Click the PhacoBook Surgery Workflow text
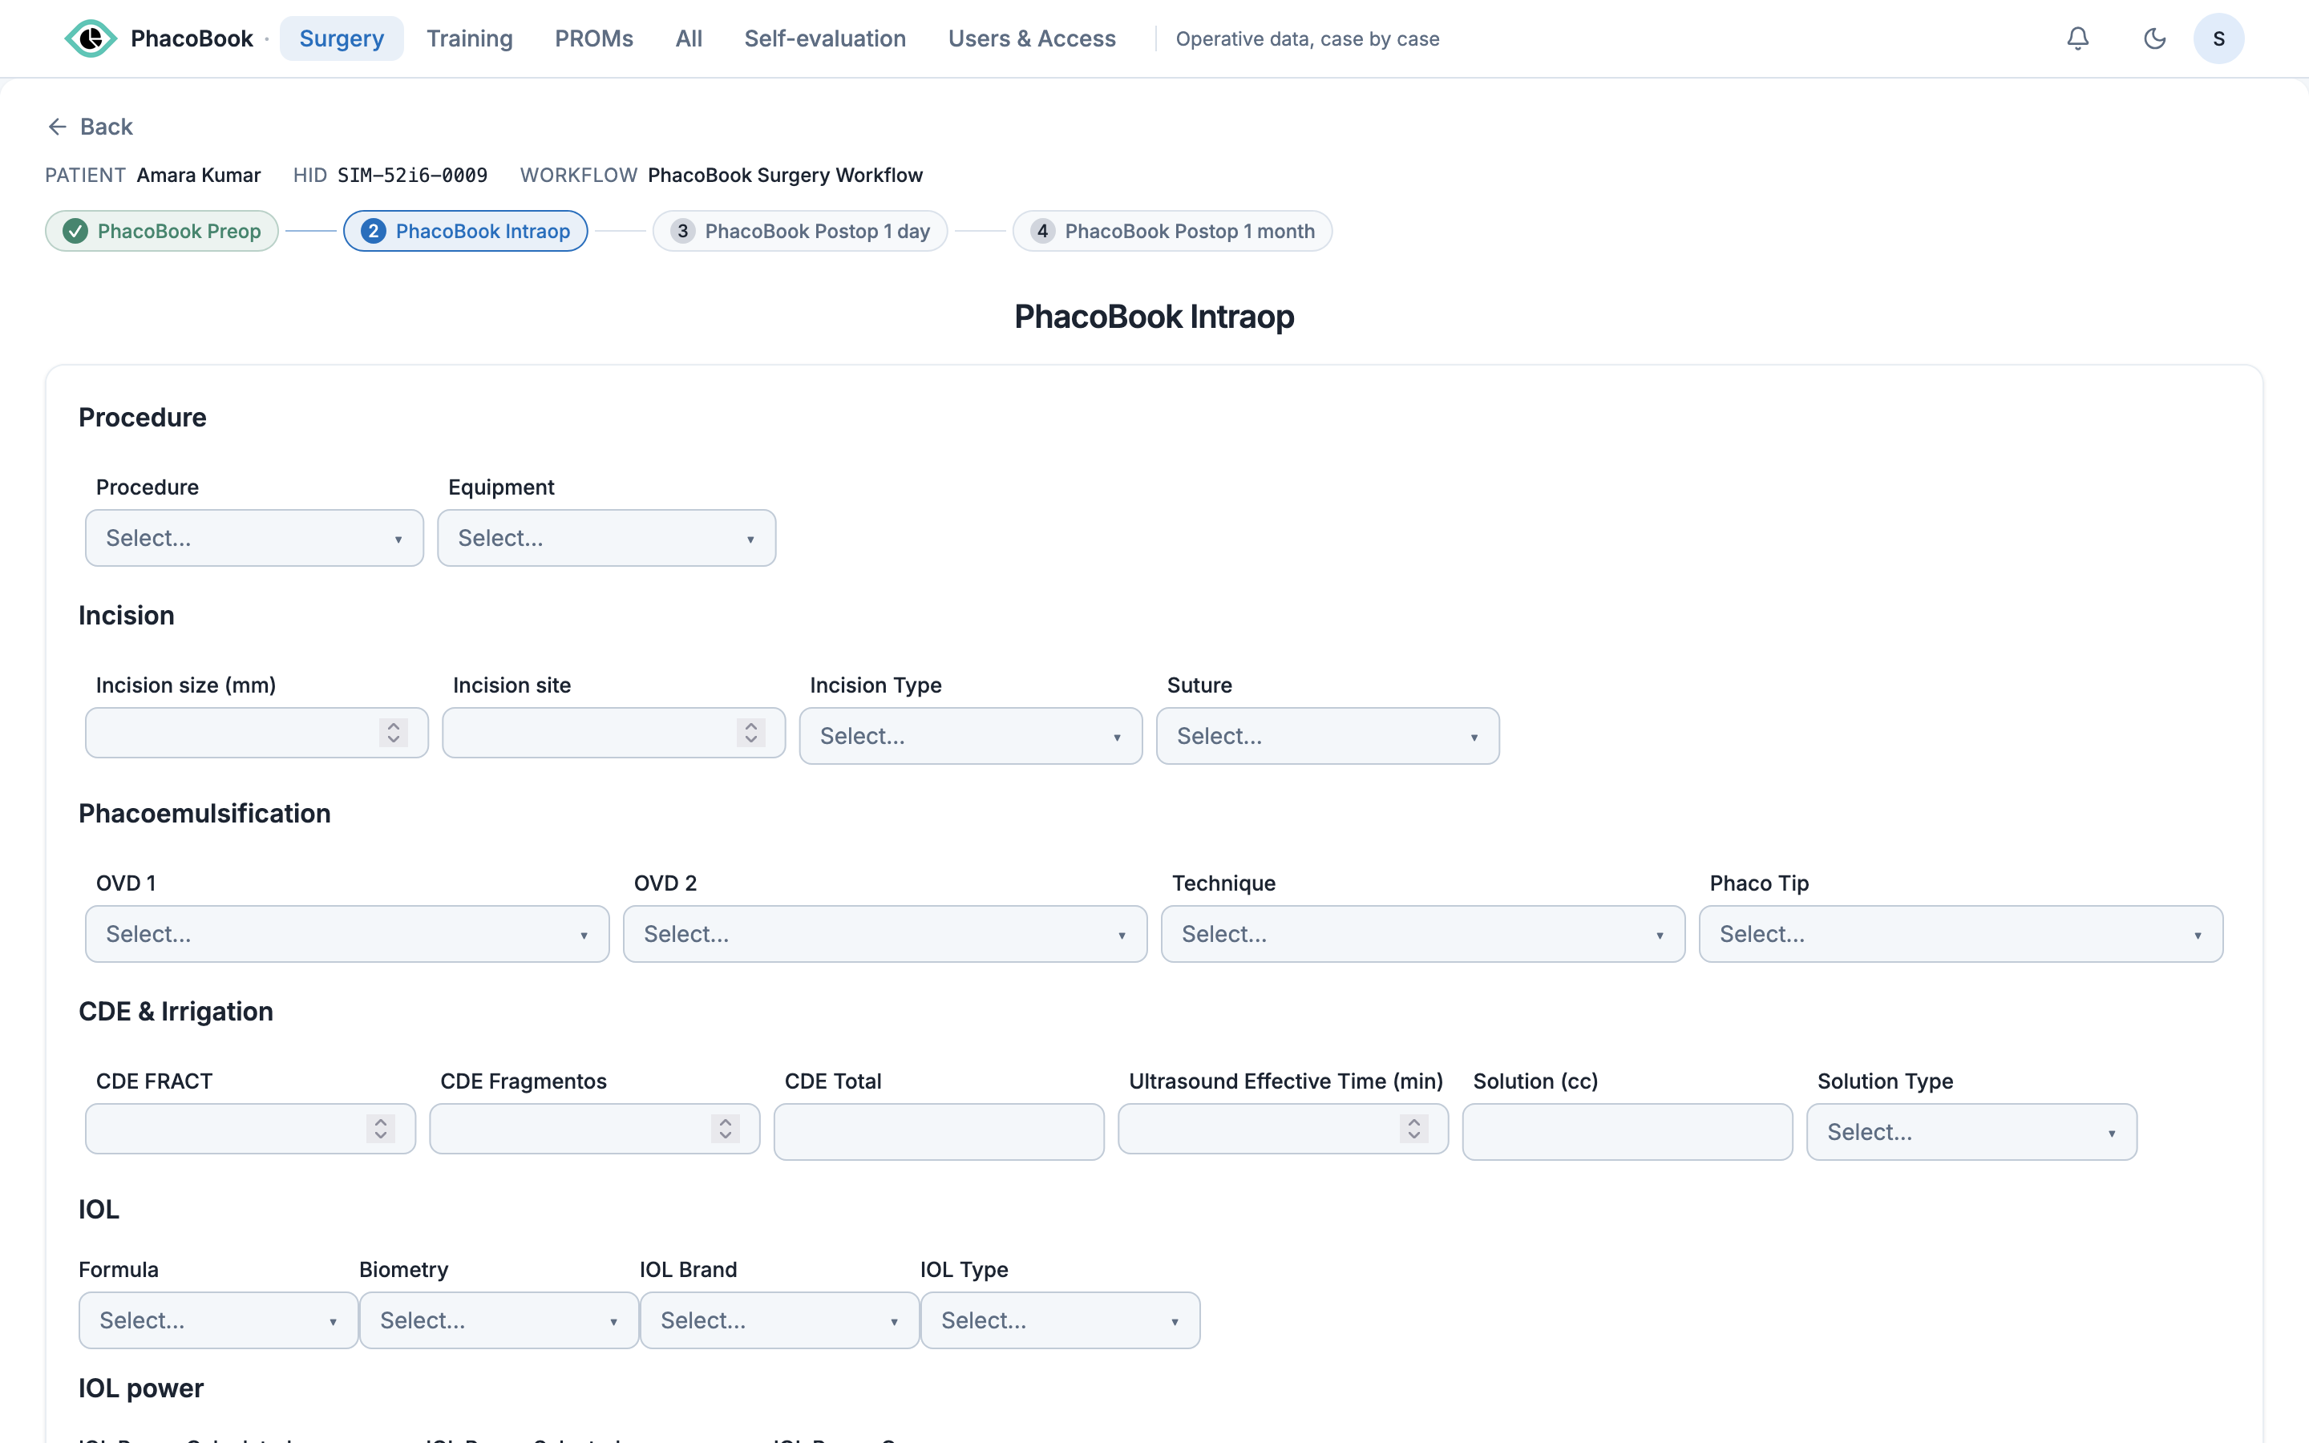The width and height of the screenshot is (2309, 1443). pyautogui.click(x=785, y=176)
